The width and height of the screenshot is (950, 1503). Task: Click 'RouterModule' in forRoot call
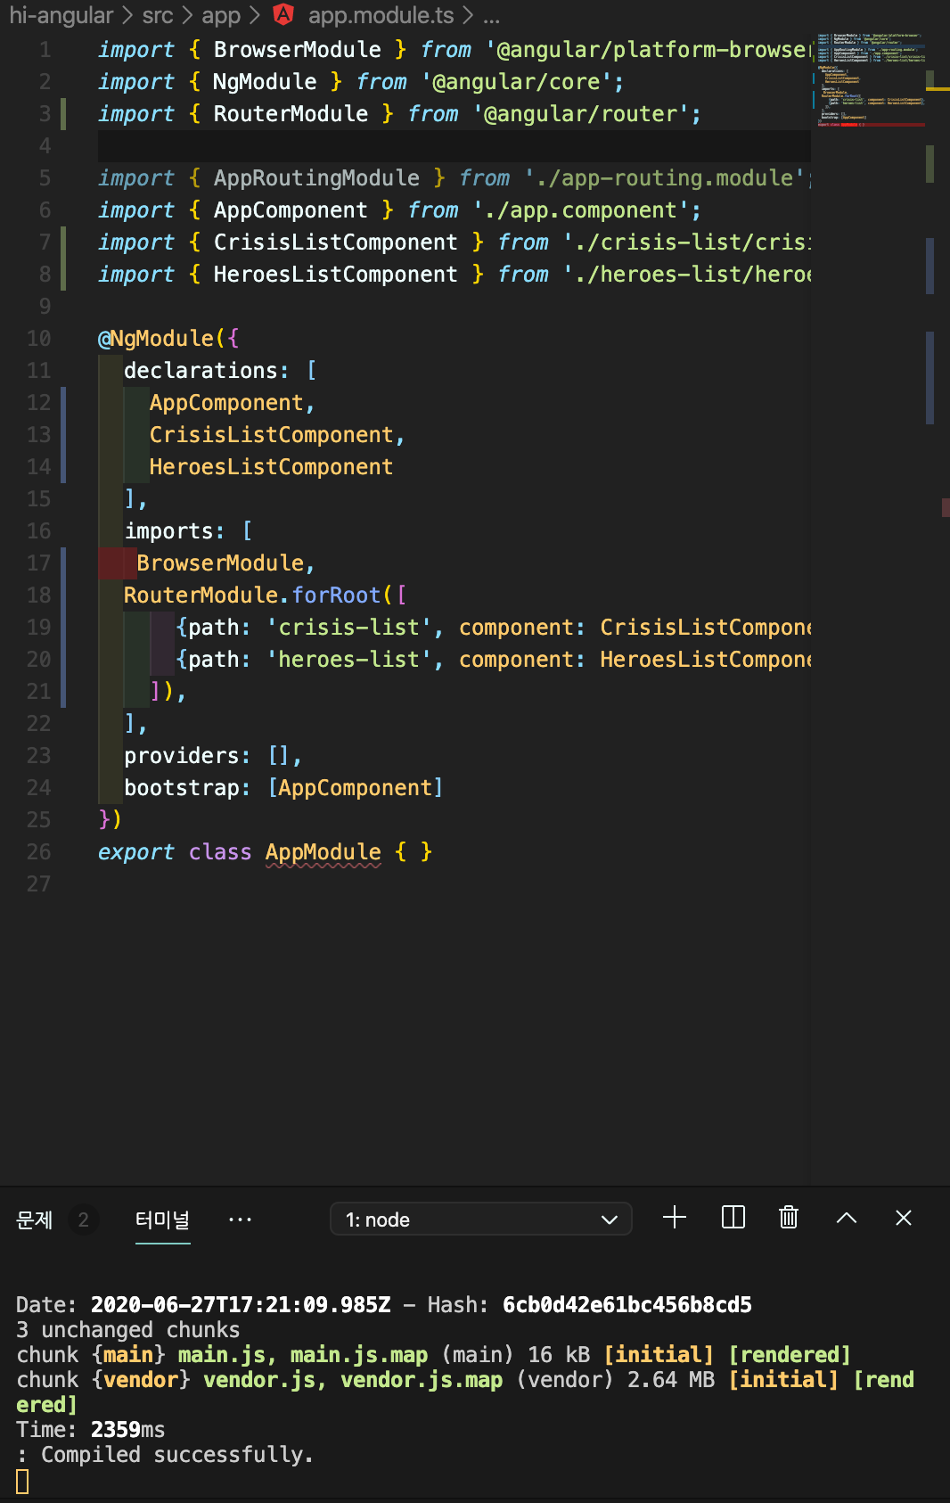coord(201,595)
